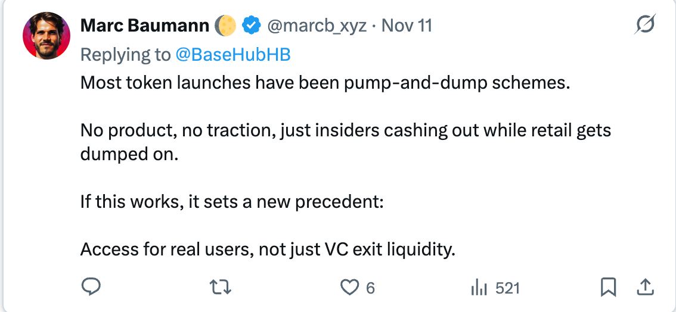
Task: Like the tweet with the heart icon
Action: coord(348,288)
